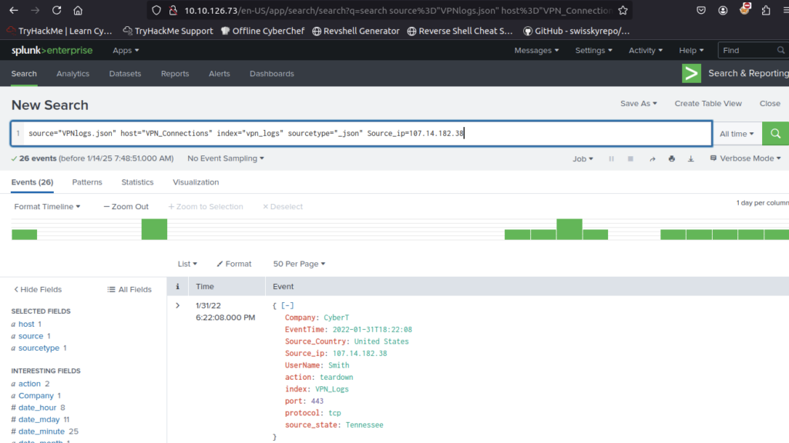Viewport: 789px width, 443px height.
Task: Open the Pocket save icon
Action: tap(701, 10)
